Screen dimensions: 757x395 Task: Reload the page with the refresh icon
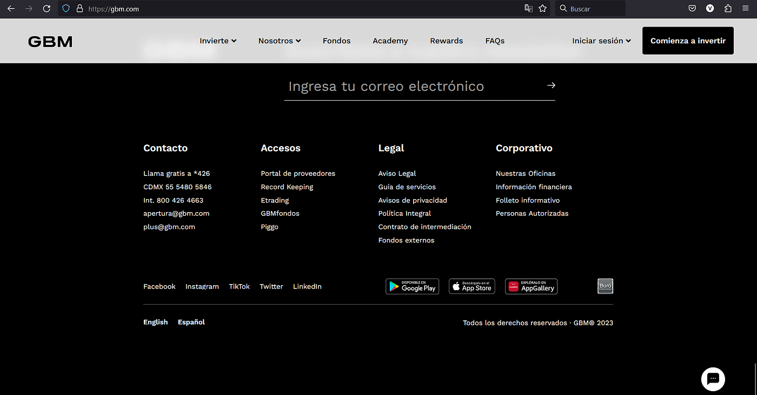click(47, 9)
